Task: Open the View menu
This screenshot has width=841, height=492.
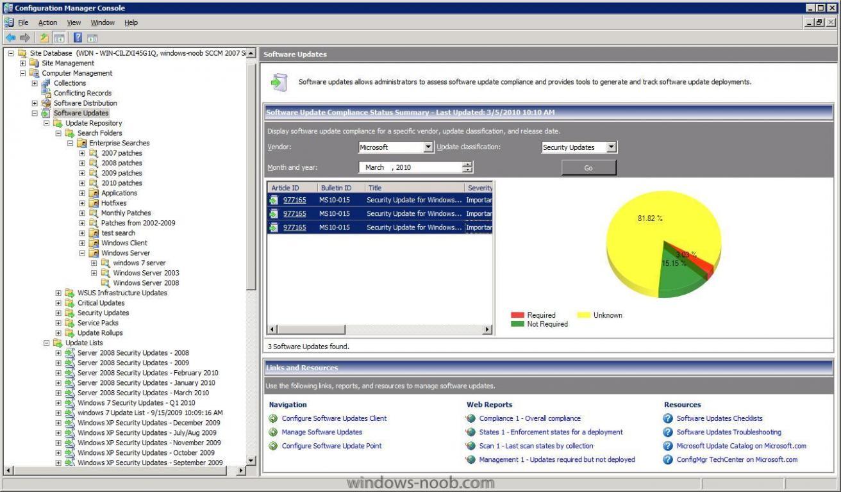Action: click(74, 22)
